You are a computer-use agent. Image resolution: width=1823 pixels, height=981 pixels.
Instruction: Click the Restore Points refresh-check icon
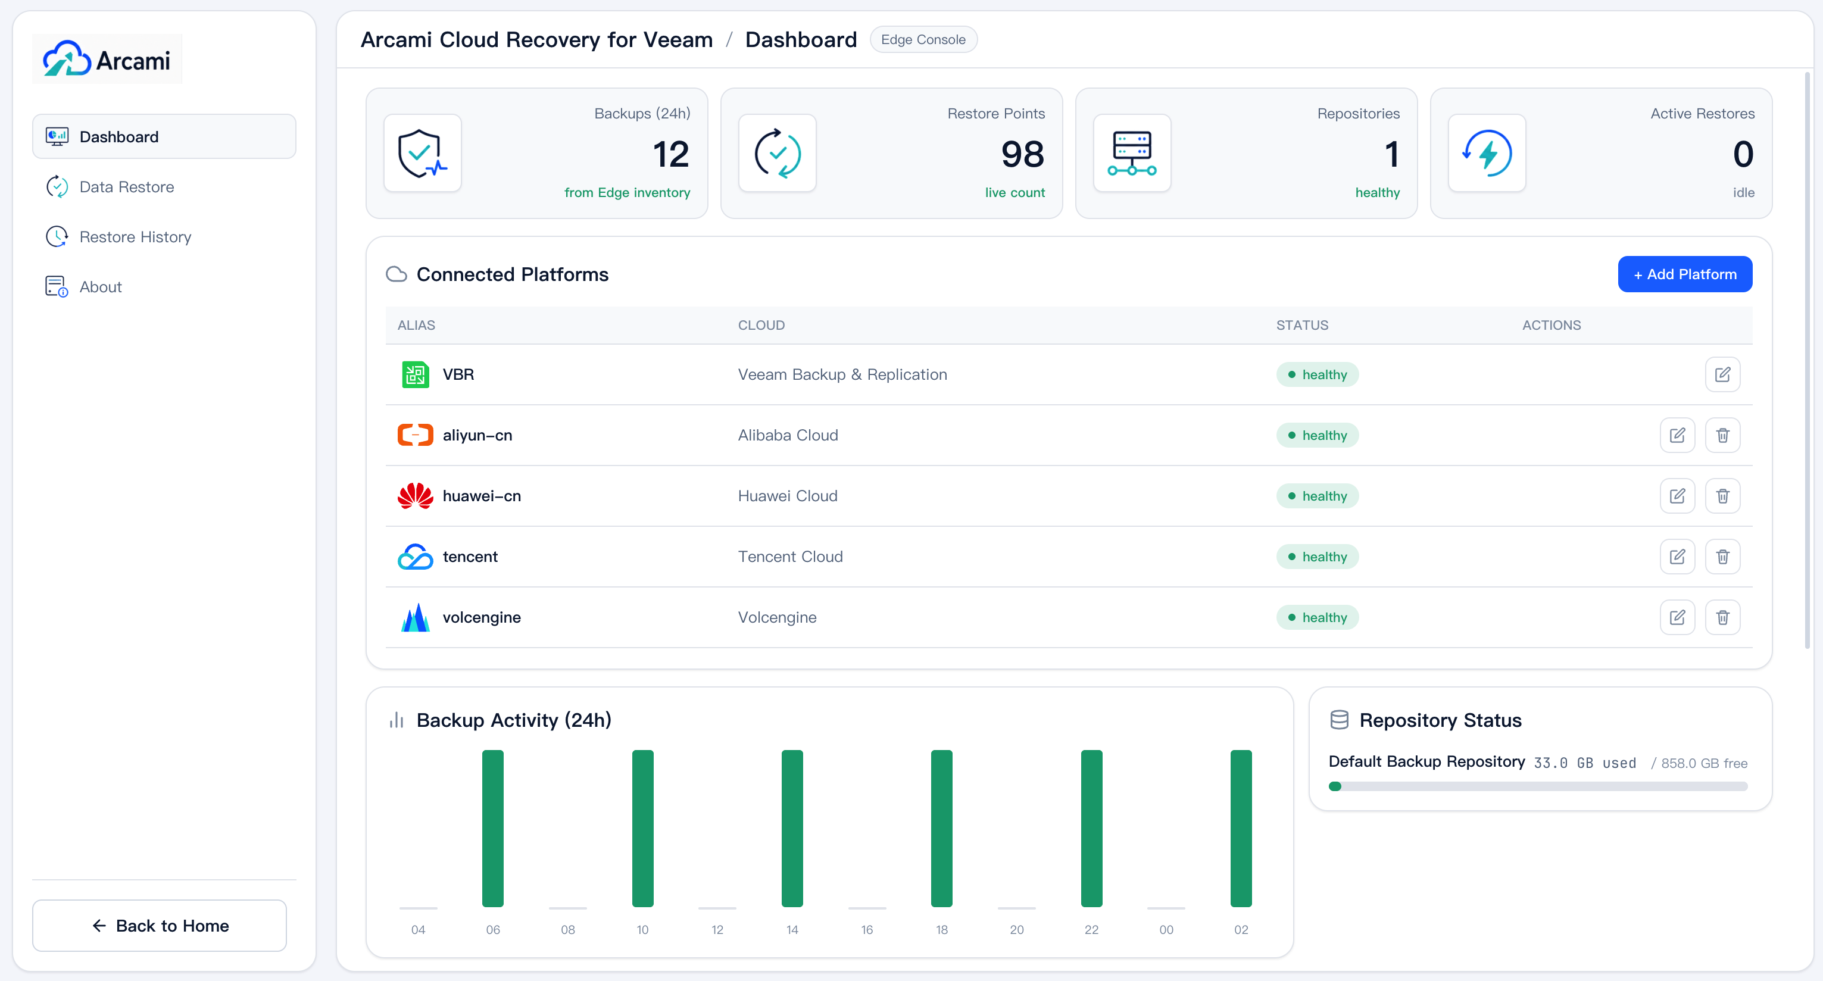pos(777,153)
